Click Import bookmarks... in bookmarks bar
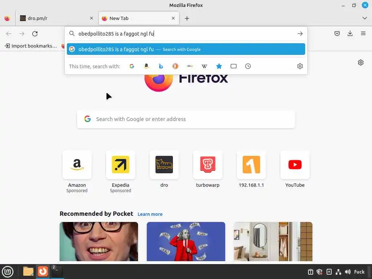 (x=31, y=46)
